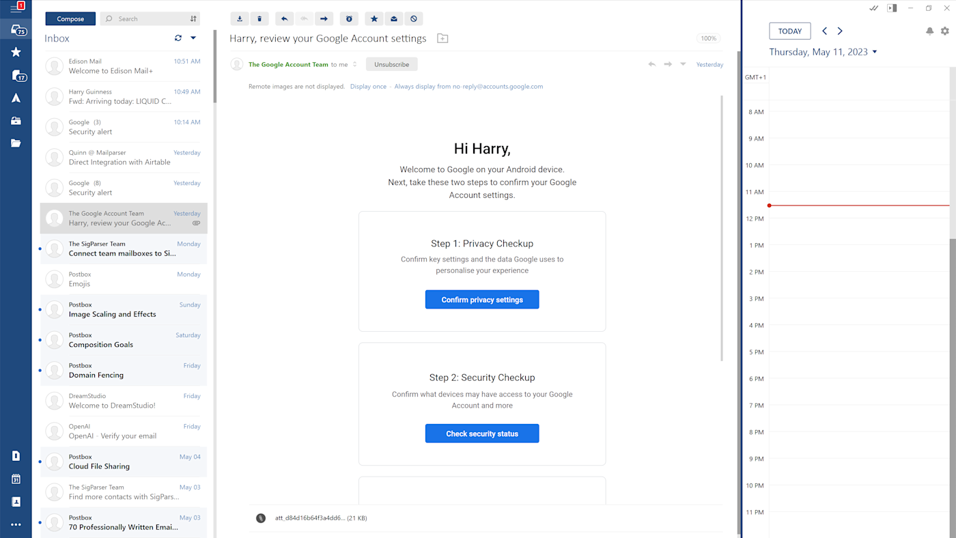Screen dimensions: 956x538
Task: Click the move to folder icon beside subject
Action: [442, 39]
